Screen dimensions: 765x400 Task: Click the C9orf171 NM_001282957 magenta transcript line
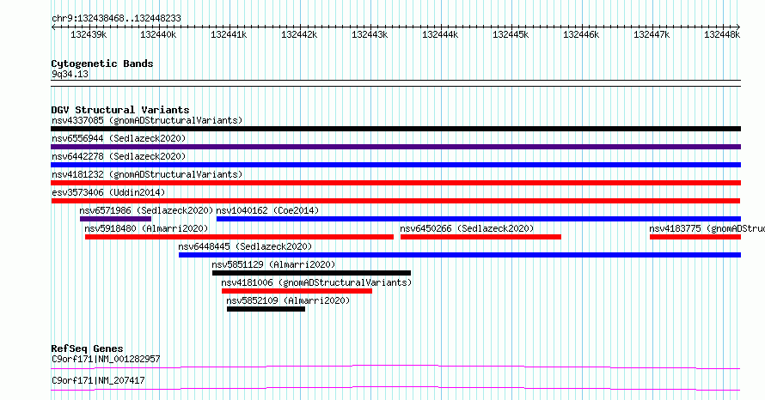click(x=395, y=367)
